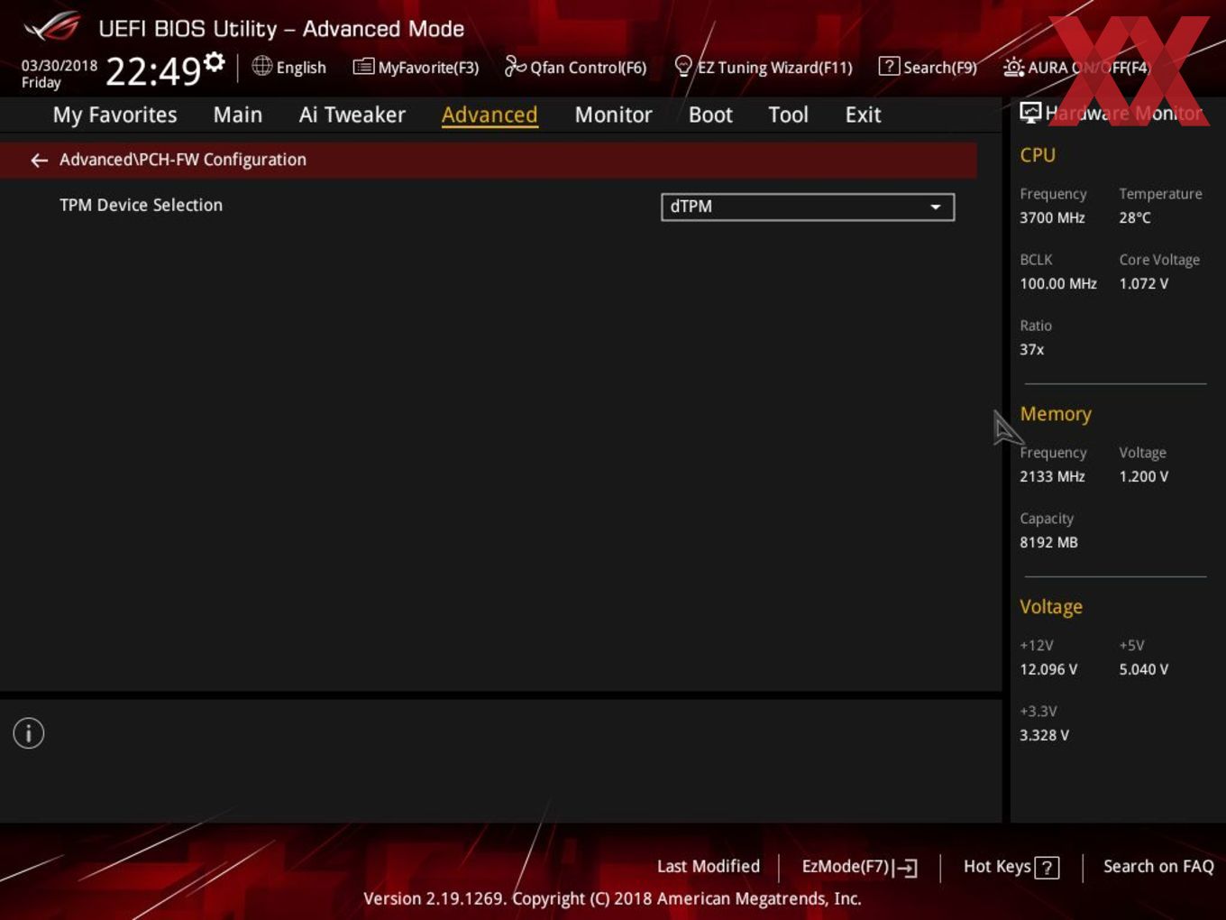Click Last Modified button
This screenshot has width=1226, height=920.
coord(709,867)
